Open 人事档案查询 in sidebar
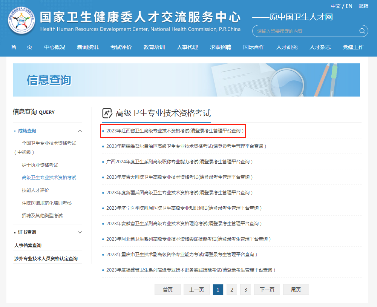The width and height of the screenshot is (377, 307). tap(28, 246)
